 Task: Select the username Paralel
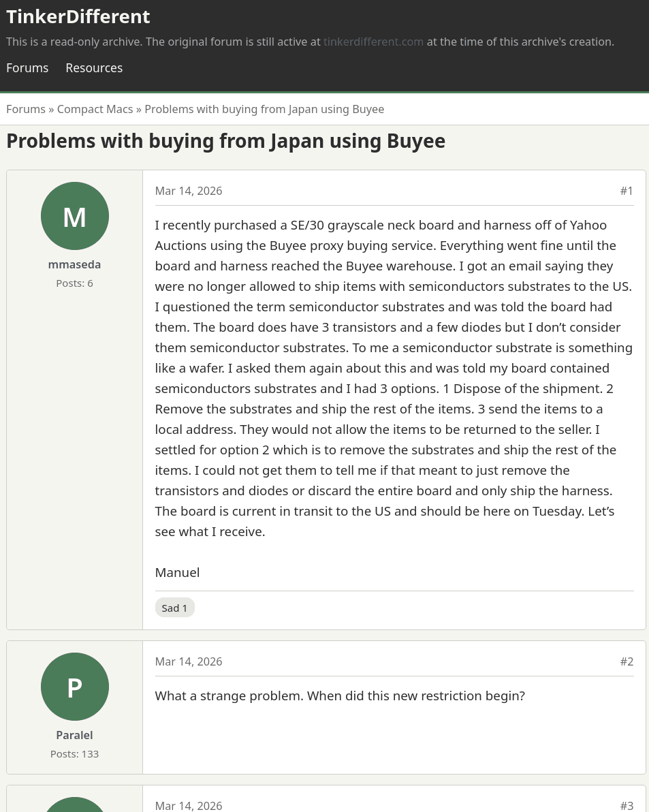click(x=74, y=735)
